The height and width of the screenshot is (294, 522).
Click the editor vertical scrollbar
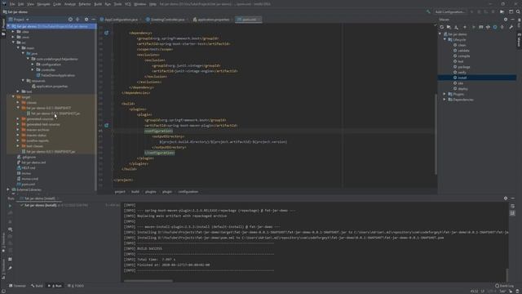point(436,133)
